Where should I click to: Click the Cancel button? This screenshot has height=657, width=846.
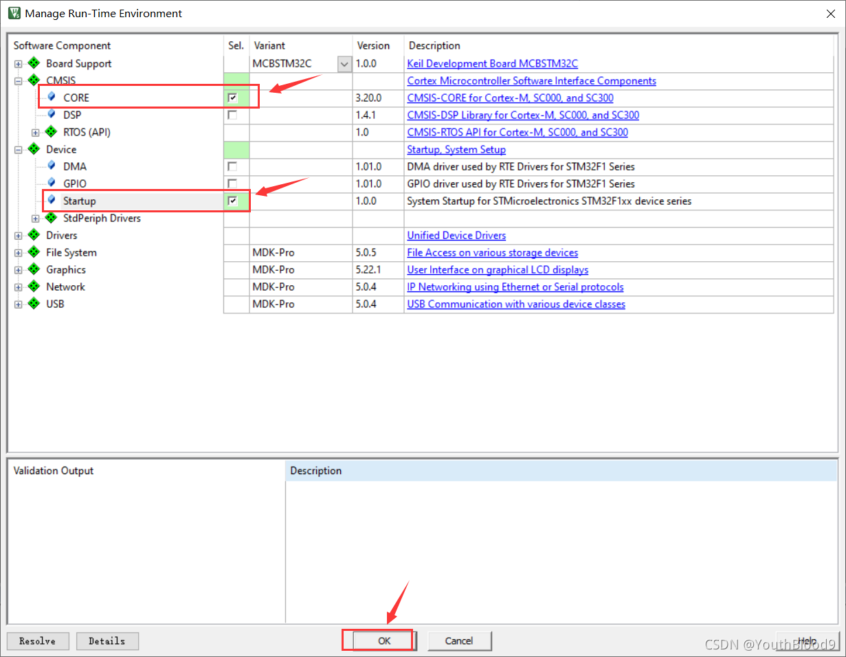[x=459, y=641]
